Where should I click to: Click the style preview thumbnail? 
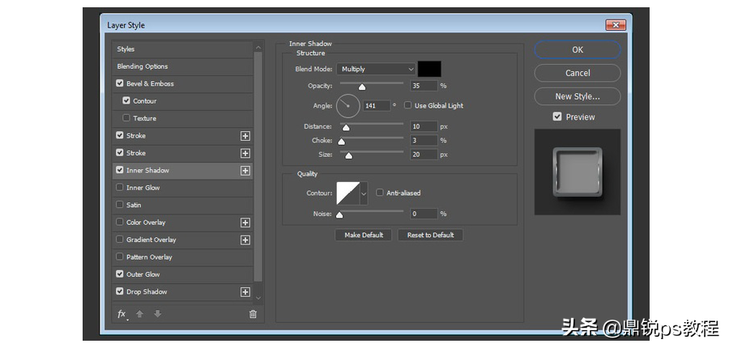578,172
